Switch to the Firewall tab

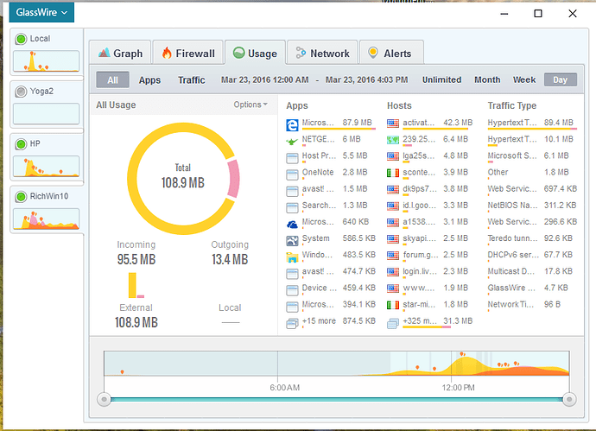(187, 53)
